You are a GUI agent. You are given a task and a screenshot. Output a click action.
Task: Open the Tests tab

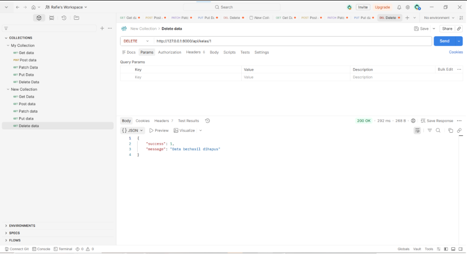coord(245,52)
